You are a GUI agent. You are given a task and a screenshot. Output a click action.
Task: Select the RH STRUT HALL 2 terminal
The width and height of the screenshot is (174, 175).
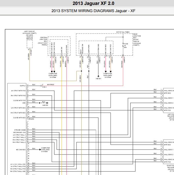point(19,142)
